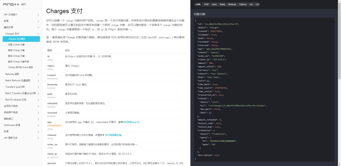
Task: Open Refunds 退款 sidebar item
Action: point(12,74)
